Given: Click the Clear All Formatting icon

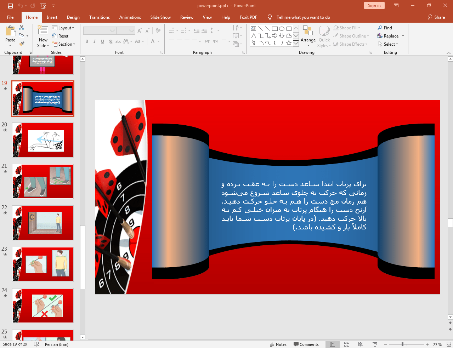Looking at the screenshot, I should click(158, 31).
